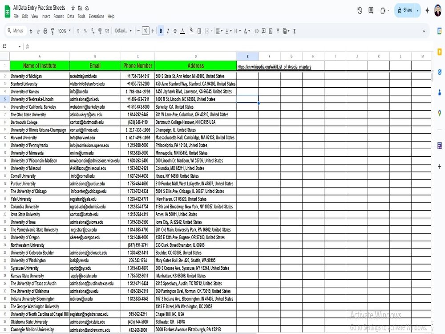This screenshot has width=445, height=334.
Task: Format the cell as percent
Action: 85,31
